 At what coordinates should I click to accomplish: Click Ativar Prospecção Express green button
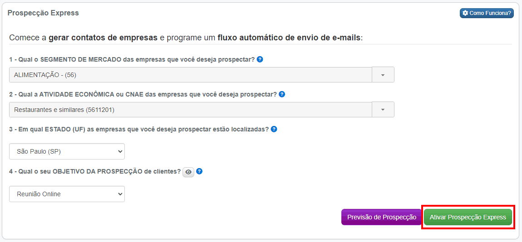(x=468, y=217)
